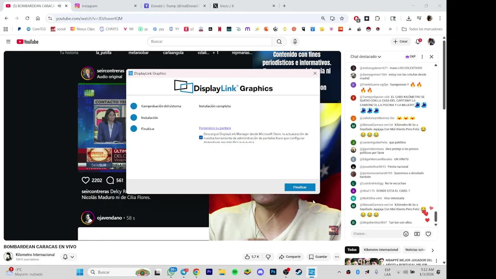Click the address bar URL
This screenshot has width=496, height=279.
pyautogui.click(x=89, y=18)
